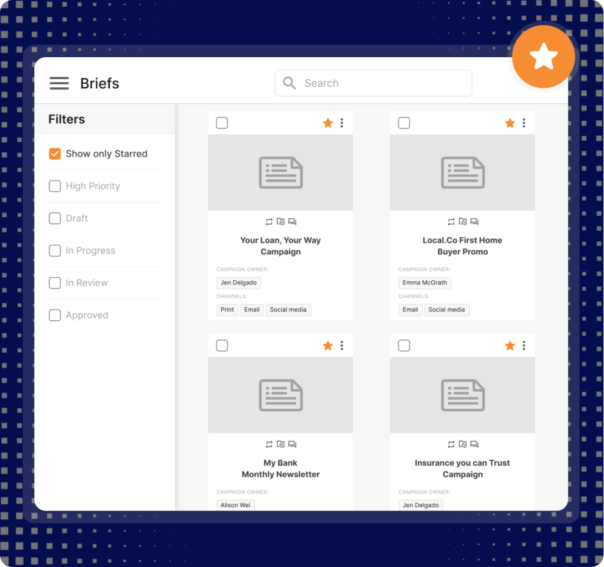Screen dimensions: 604x567
Task: Open three-dot menu on Your Loan, Your Way card
Action: pos(342,123)
